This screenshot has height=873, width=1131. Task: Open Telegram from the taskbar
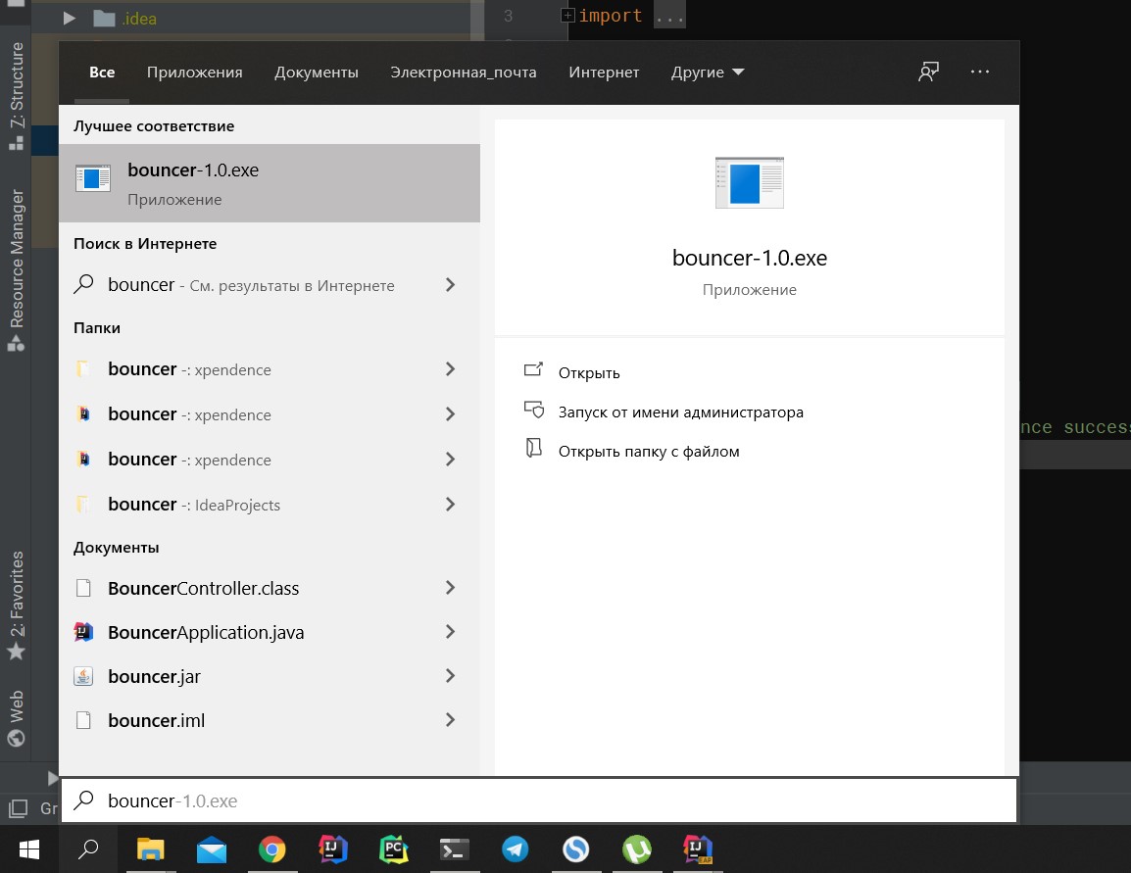click(x=515, y=849)
